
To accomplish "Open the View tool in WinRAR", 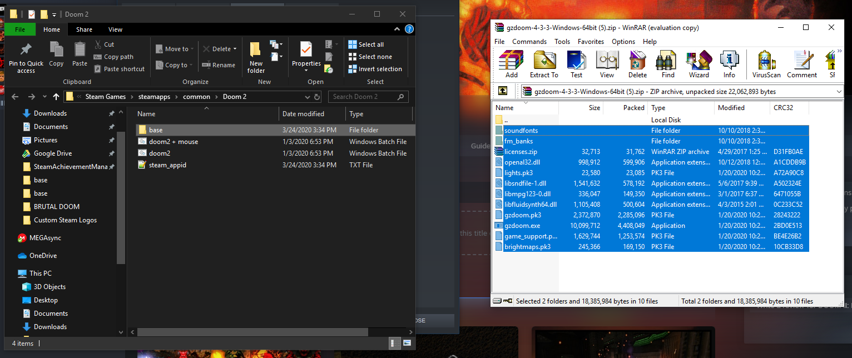I will (x=607, y=64).
